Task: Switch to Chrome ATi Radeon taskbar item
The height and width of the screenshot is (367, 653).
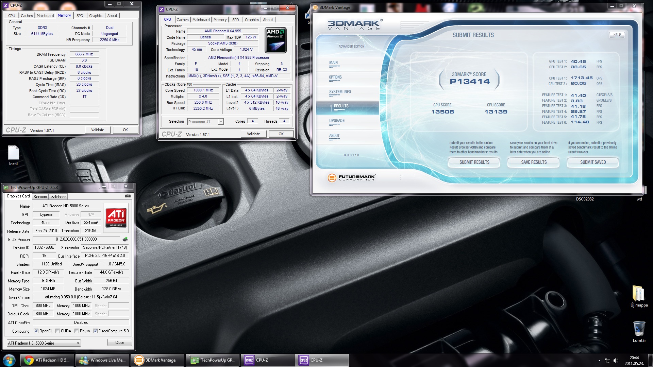Action: pyautogui.click(x=47, y=360)
